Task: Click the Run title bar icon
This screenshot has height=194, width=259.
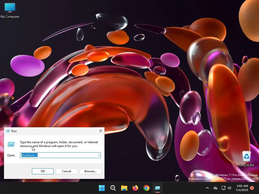Action: (8, 131)
